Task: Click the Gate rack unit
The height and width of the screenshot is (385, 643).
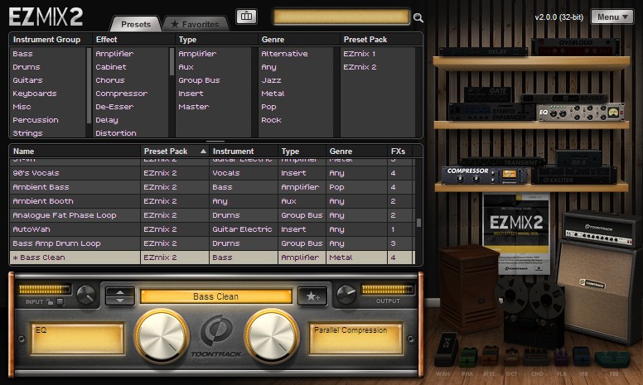Action: [487, 94]
